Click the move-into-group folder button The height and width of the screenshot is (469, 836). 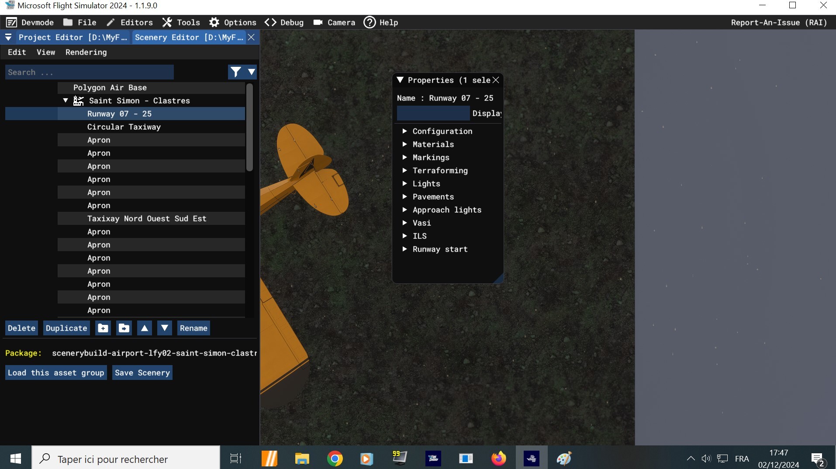pyautogui.click(x=124, y=328)
